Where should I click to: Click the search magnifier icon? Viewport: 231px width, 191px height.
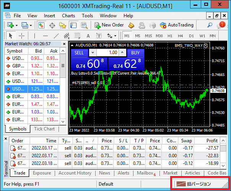(x=210, y=25)
